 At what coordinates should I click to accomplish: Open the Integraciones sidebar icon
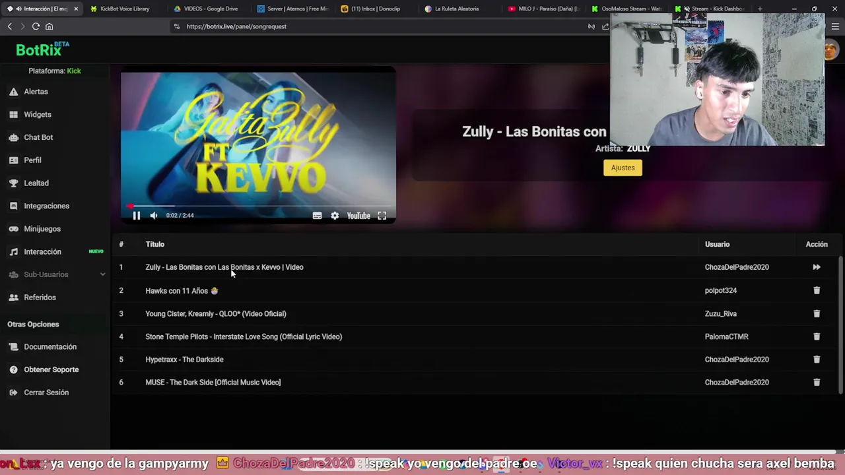pyautogui.click(x=13, y=206)
